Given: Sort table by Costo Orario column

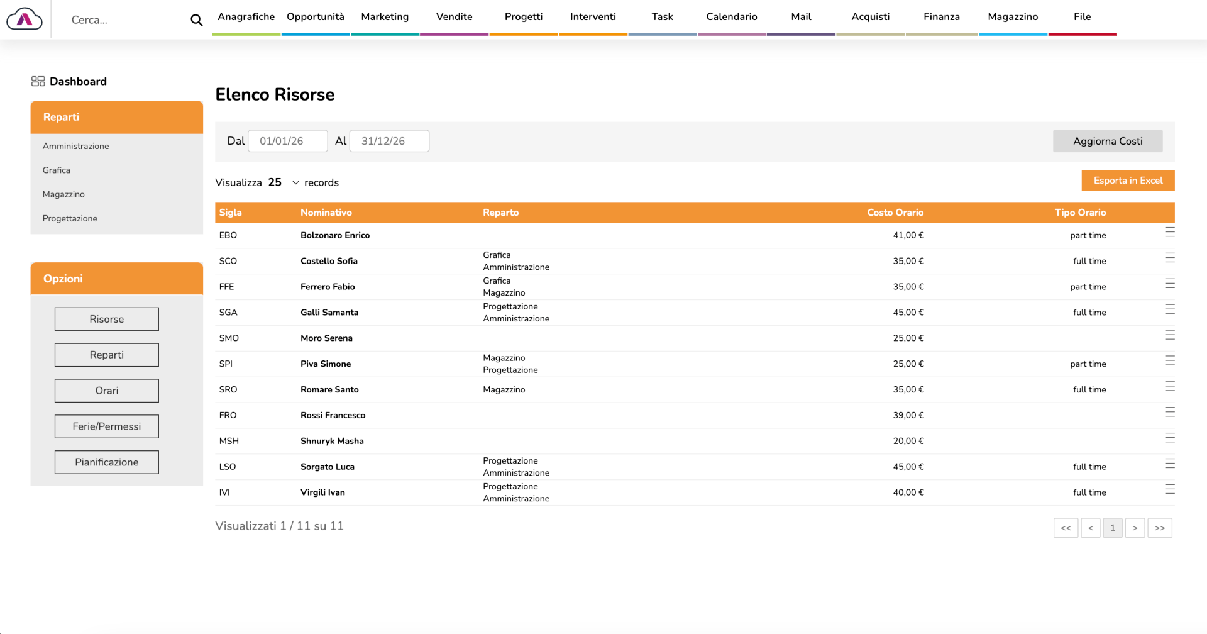Looking at the screenshot, I should pos(895,213).
